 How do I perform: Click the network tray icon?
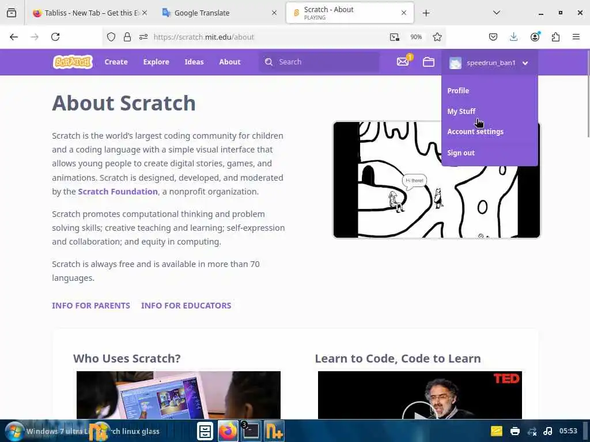point(532,432)
